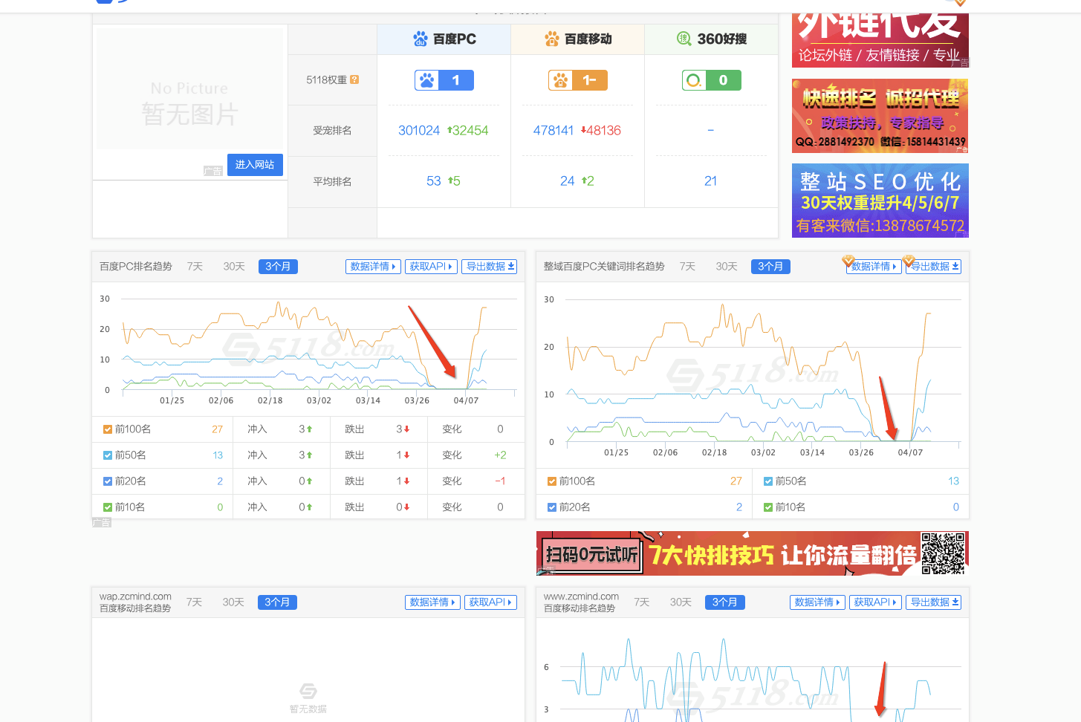Click 03/26 date on 整域百度PC关键词 chart

pos(861,452)
